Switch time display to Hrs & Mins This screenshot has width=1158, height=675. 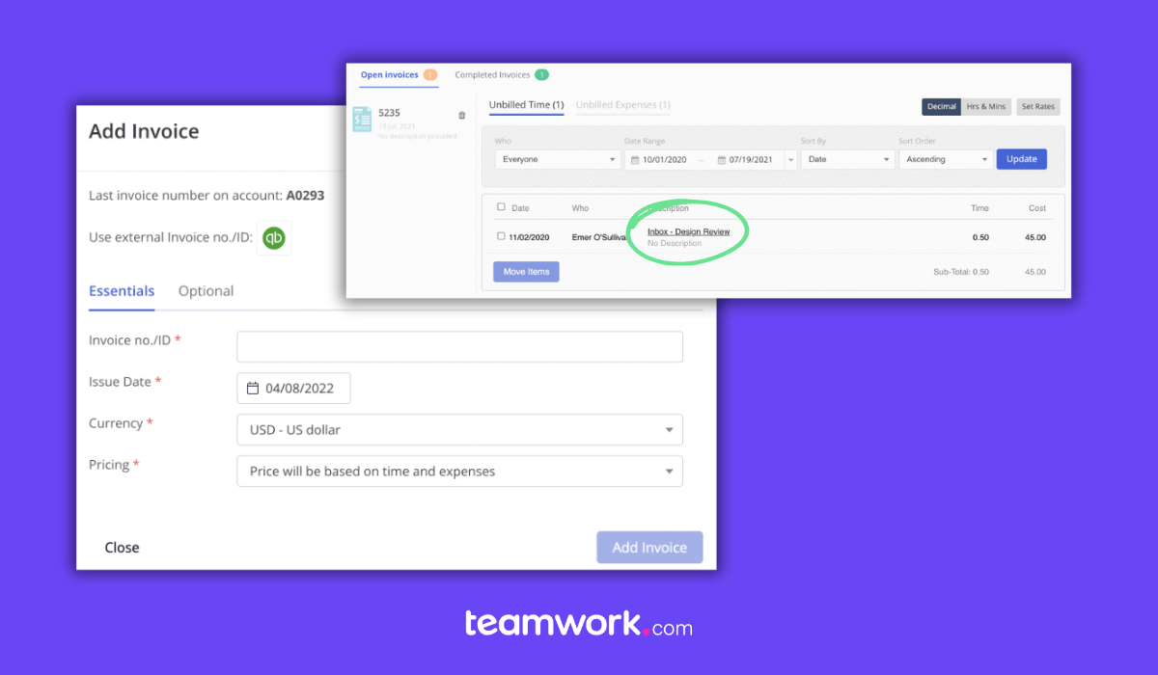click(986, 106)
